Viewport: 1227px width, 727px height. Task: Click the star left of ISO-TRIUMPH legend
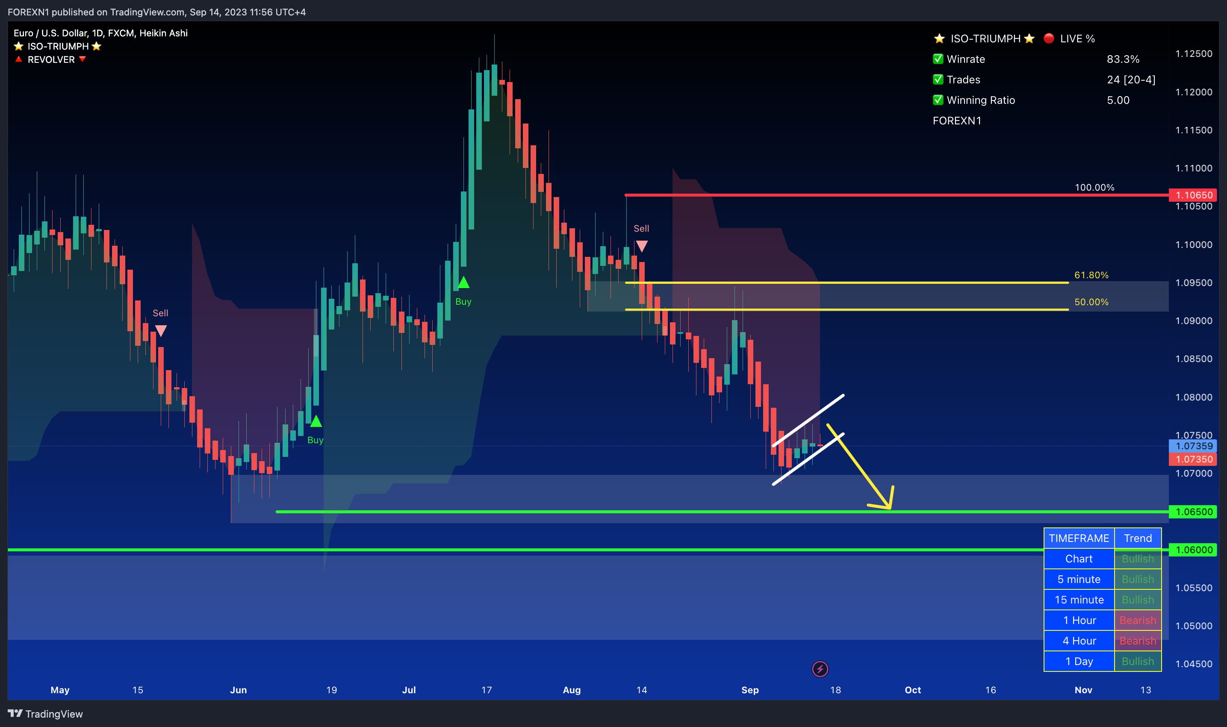pos(19,46)
